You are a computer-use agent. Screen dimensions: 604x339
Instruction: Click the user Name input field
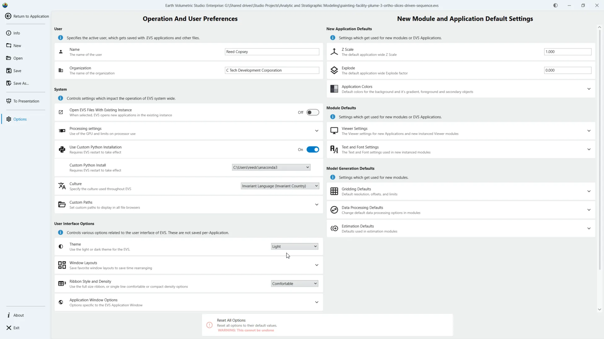(272, 52)
